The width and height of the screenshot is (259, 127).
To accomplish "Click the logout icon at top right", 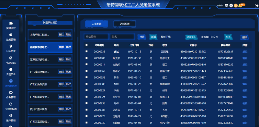I will click(256, 5).
